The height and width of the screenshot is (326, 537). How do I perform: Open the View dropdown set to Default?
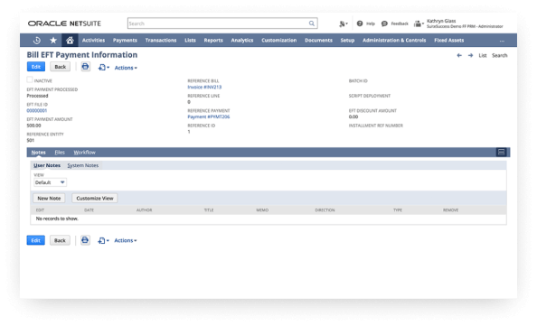click(50, 182)
